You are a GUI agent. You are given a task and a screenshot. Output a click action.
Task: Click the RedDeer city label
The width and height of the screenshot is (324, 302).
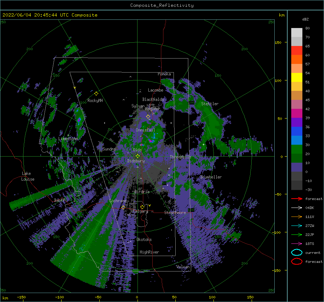point(153,109)
